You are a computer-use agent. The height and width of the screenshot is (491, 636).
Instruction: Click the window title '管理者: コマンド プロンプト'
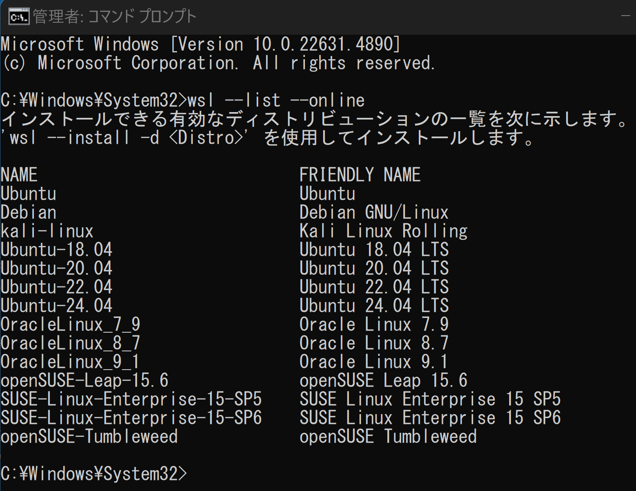point(115,16)
